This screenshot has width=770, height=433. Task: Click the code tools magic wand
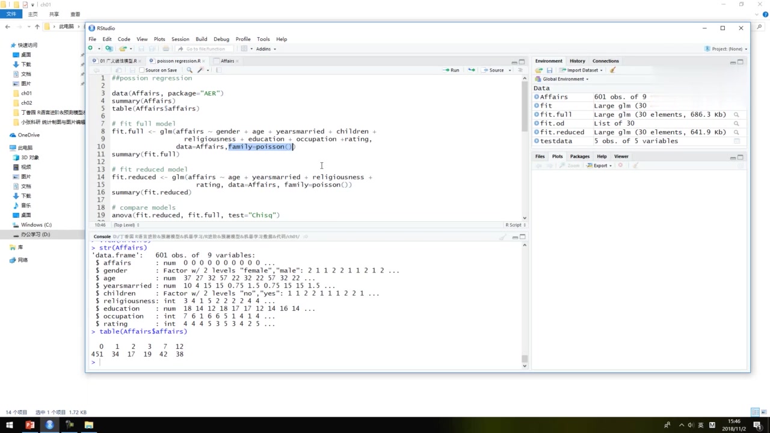pyautogui.click(x=201, y=70)
